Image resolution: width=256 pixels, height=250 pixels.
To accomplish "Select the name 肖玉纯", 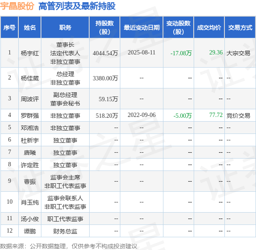I will click(30, 202).
